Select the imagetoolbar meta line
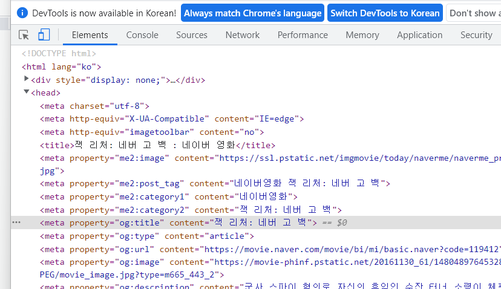Viewport: 501px width, 289px height. pos(152,132)
